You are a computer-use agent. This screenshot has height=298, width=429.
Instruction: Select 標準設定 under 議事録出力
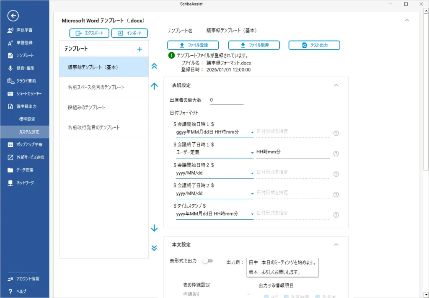27,119
